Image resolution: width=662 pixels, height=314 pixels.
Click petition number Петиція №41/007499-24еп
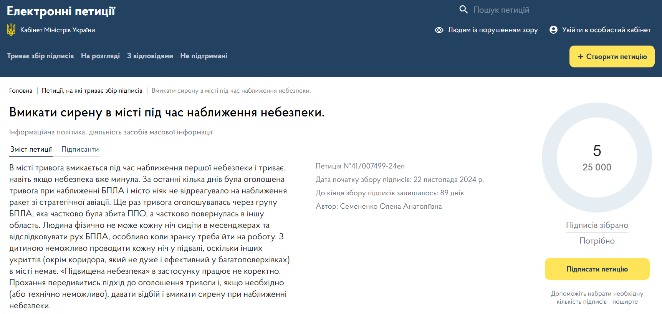360,166
